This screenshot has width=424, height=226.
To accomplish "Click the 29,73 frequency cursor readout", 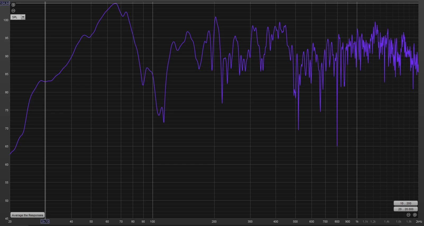I will click(45, 222).
